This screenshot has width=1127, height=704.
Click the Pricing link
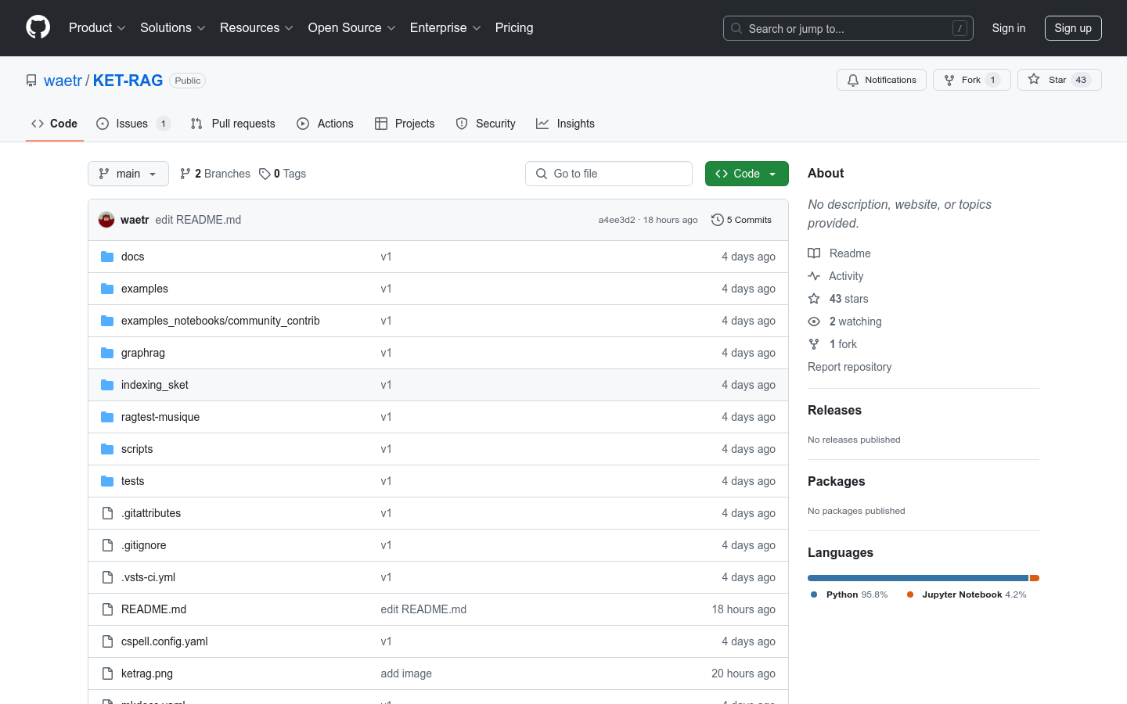click(x=514, y=27)
